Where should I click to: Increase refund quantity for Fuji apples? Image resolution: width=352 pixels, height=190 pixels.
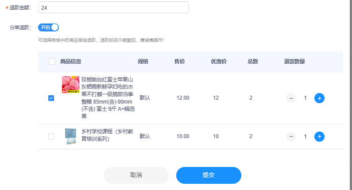coord(319,98)
